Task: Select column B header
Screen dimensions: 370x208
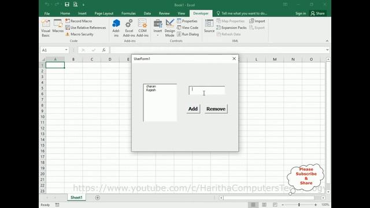Action: (x=73, y=59)
